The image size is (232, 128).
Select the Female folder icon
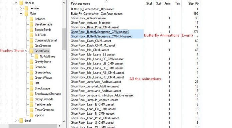pyautogui.click(x=26, y=8)
